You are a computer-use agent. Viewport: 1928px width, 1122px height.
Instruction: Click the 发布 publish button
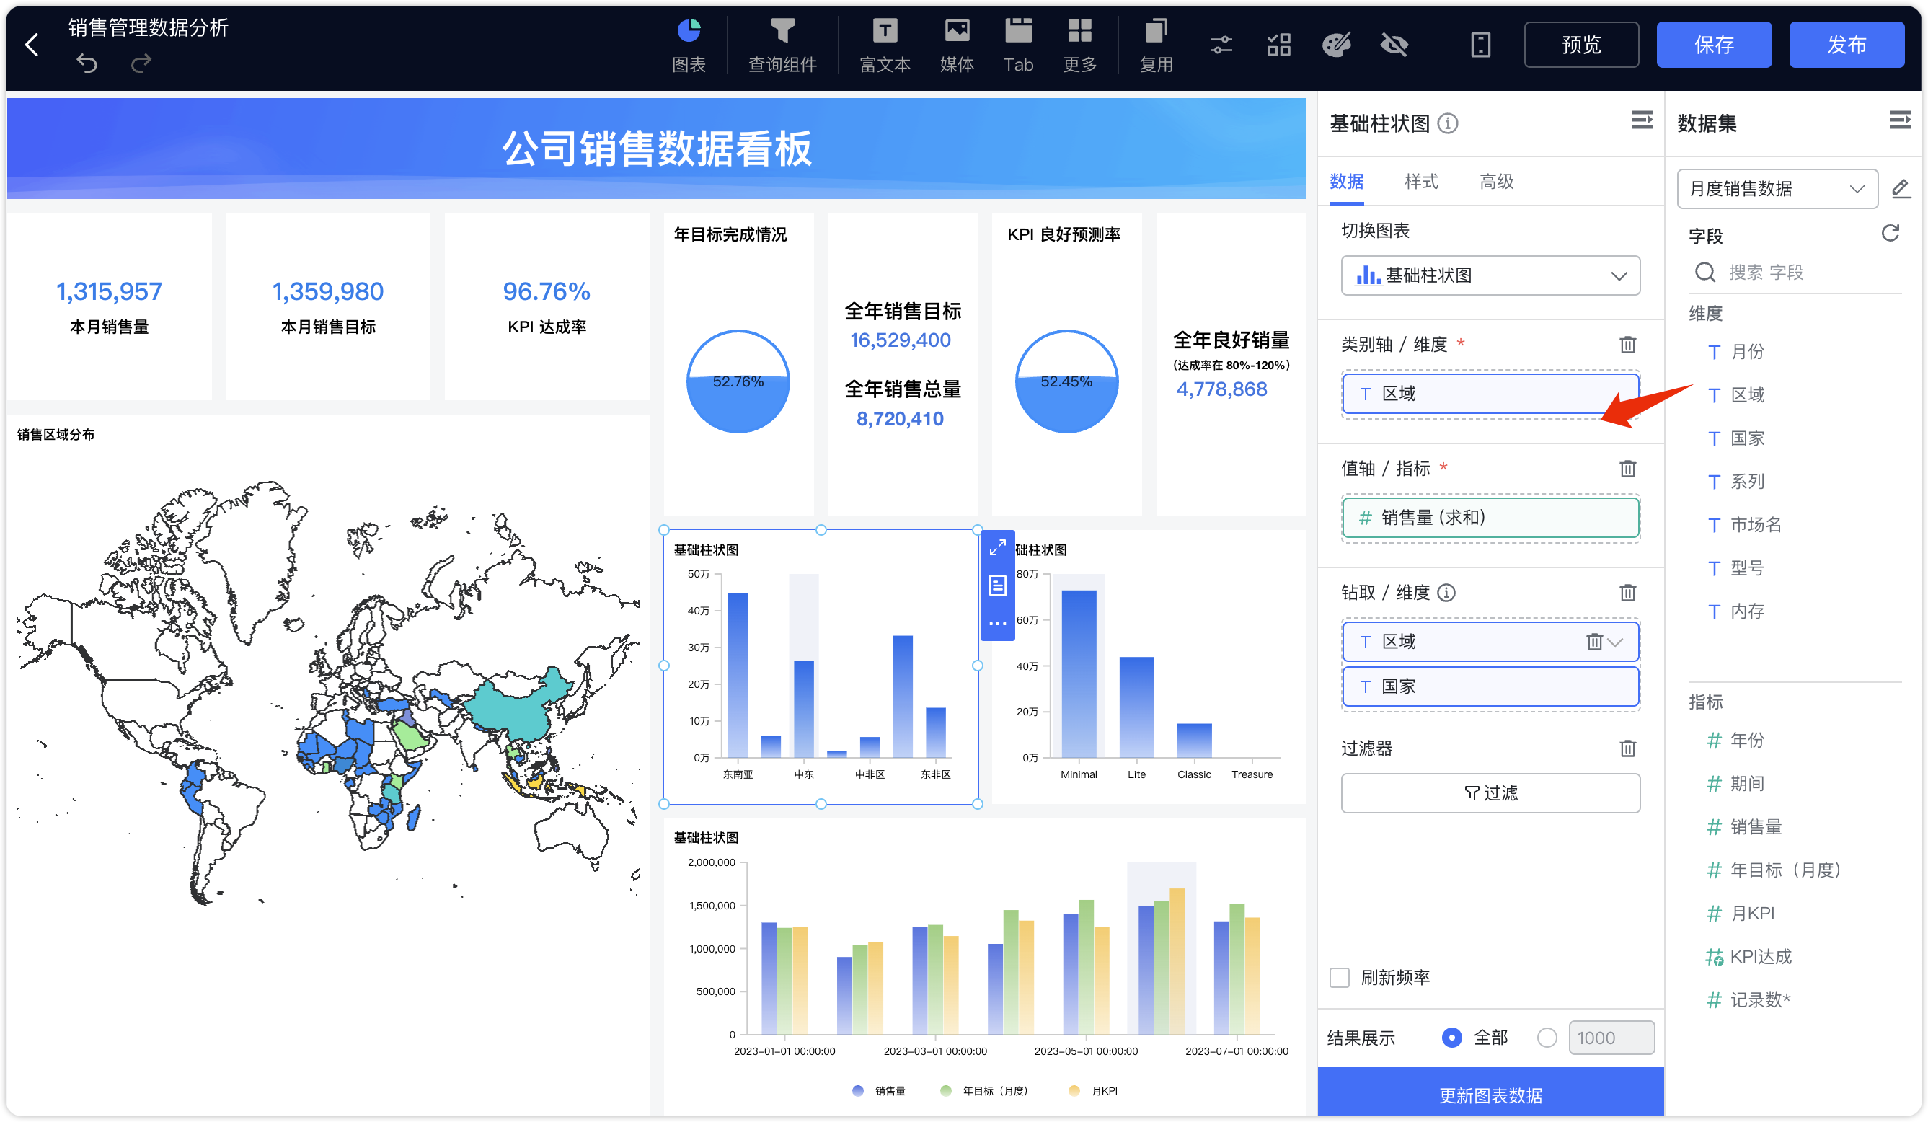pyautogui.click(x=1846, y=45)
